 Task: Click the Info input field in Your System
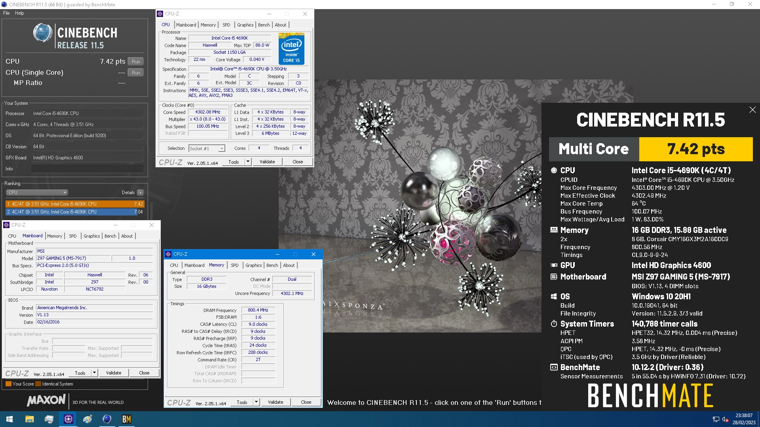click(87, 169)
